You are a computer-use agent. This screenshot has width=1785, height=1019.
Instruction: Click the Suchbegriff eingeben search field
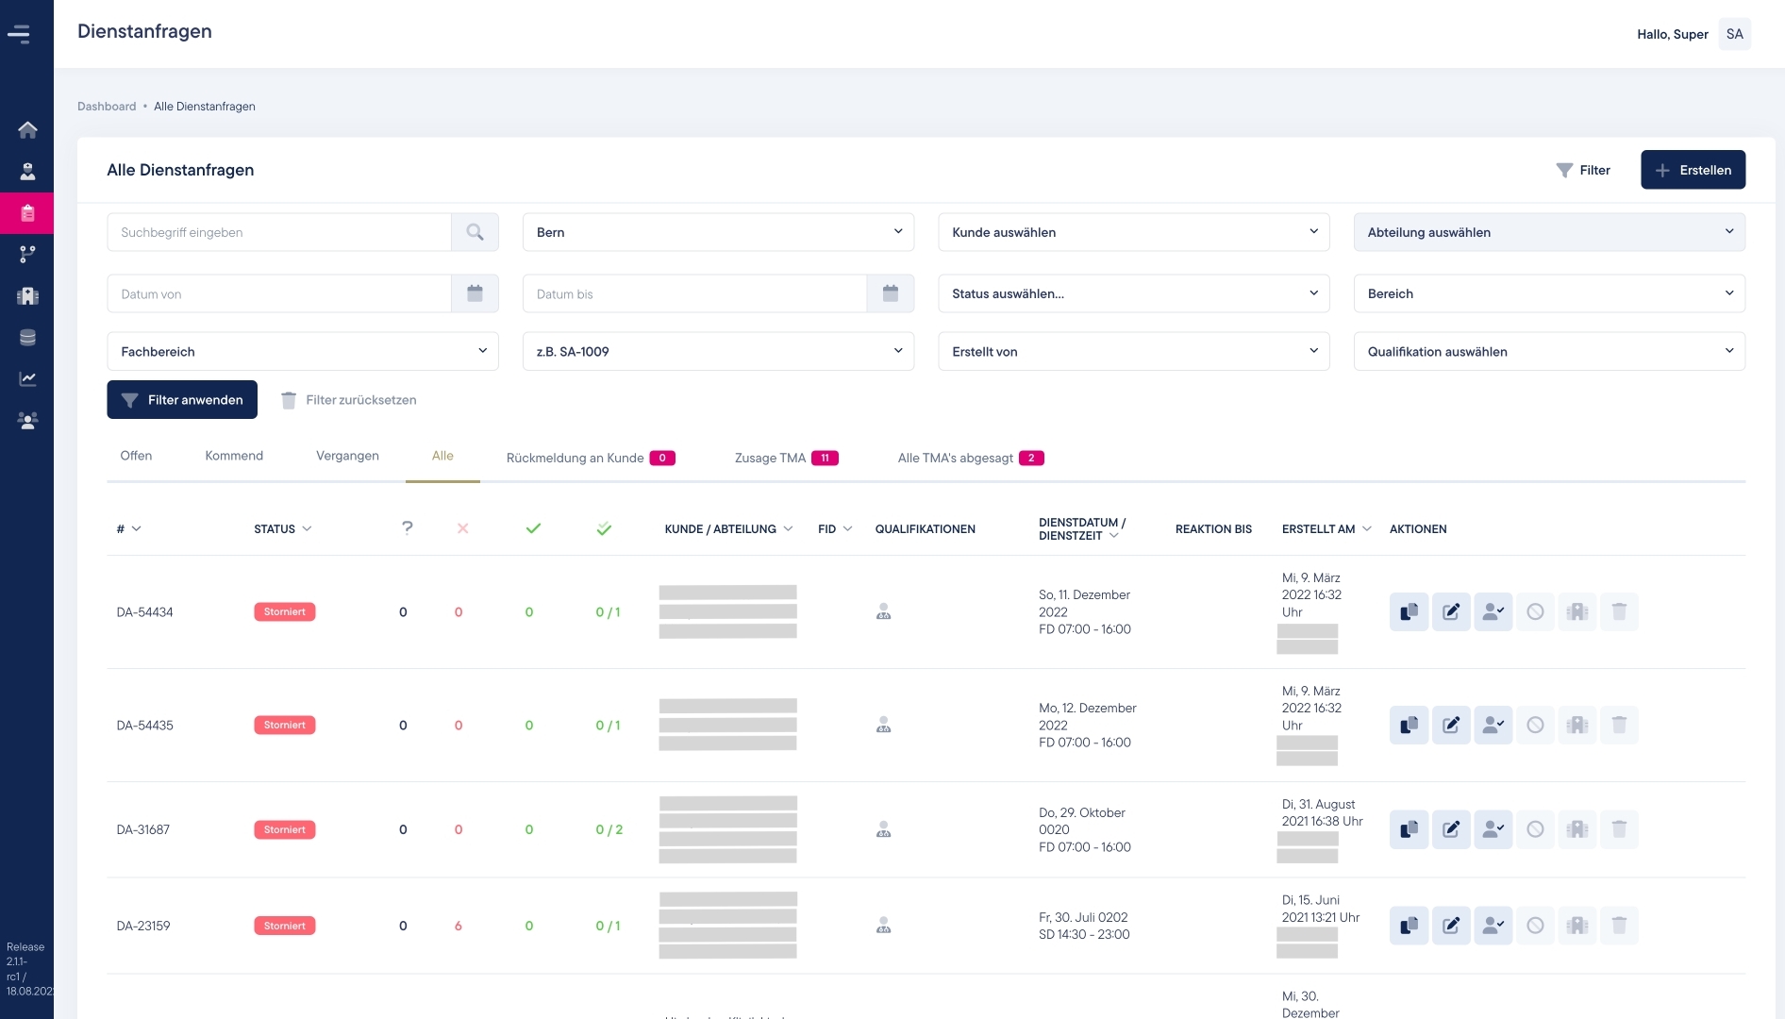(279, 232)
